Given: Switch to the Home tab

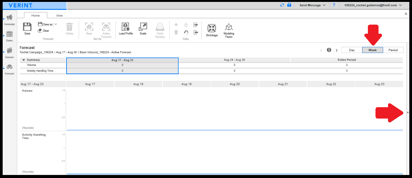Looking at the screenshot, I should (x=35, y=16).
